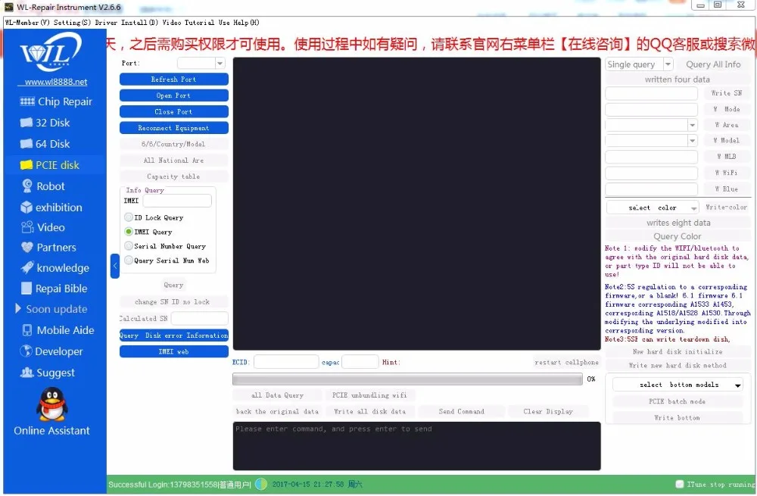757x496 pixels.
Task: Click the capacity input field
Action: (360, 362)
